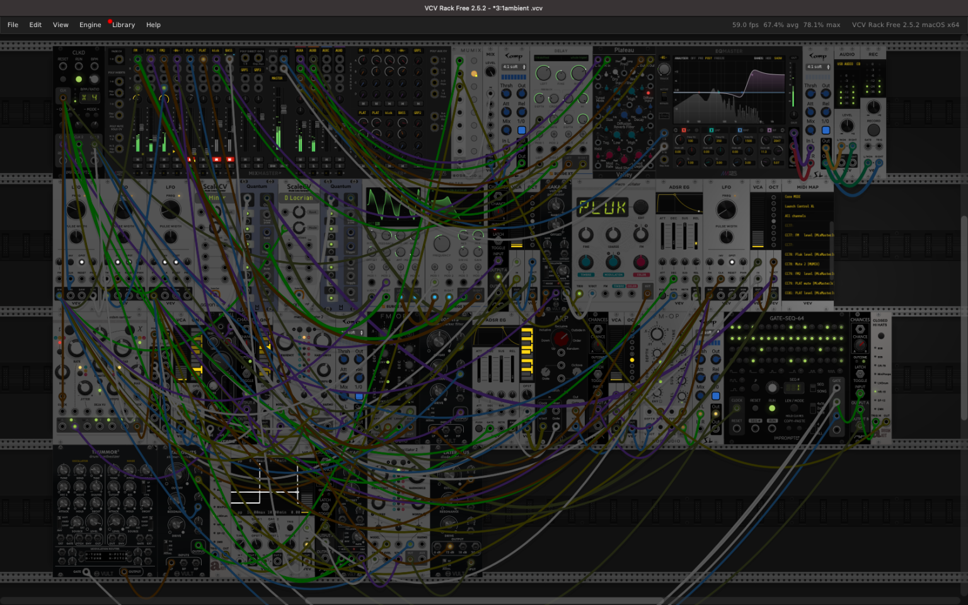
Task: Toggle the RECORD button on REC module
Action: click(873, 130)
